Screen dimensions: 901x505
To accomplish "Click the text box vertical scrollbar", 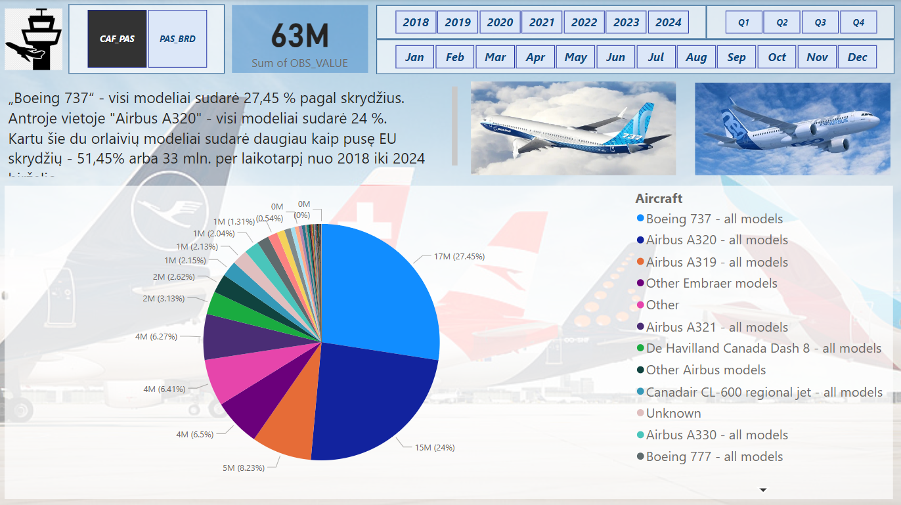I will (x=454, y=125).
